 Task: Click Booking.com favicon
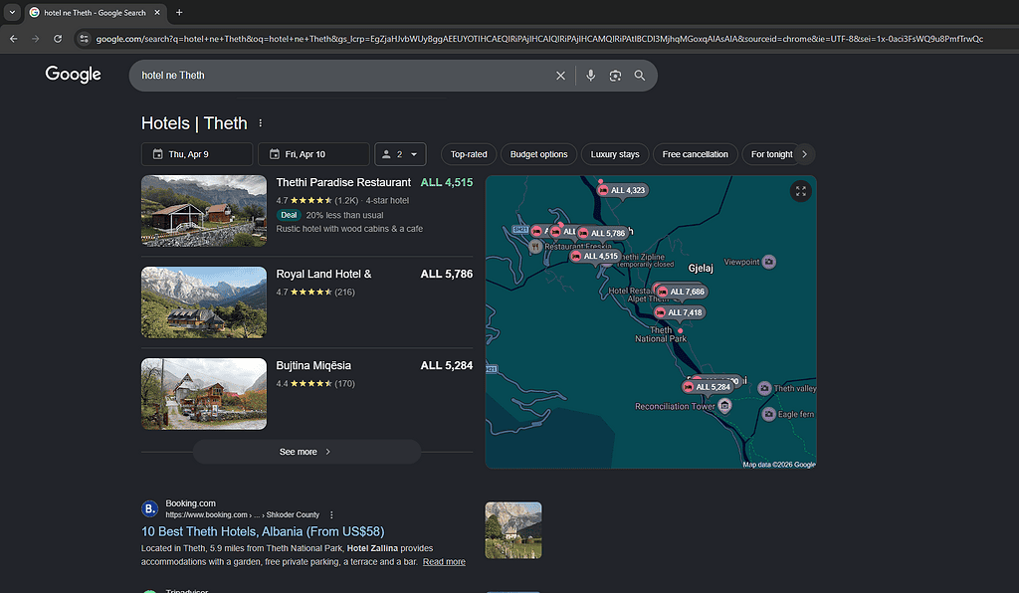[150, 508]
